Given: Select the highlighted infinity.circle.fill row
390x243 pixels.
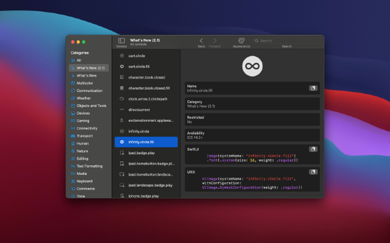Looking at the screenshot, I should pyautogui.click(x=146, y=142).
